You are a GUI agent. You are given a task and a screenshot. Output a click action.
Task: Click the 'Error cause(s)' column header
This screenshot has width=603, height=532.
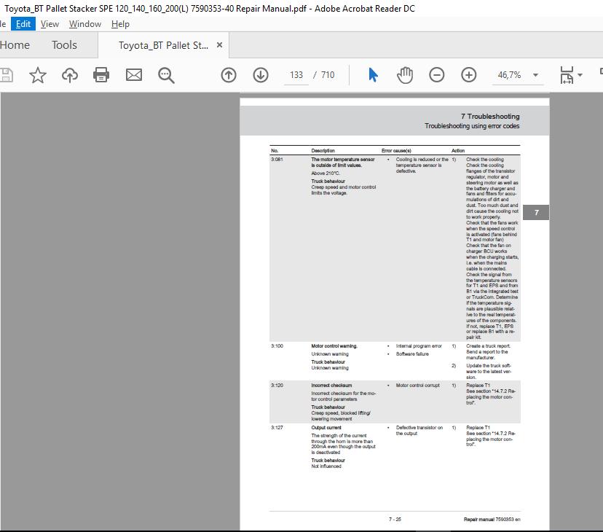coord(396,151)
